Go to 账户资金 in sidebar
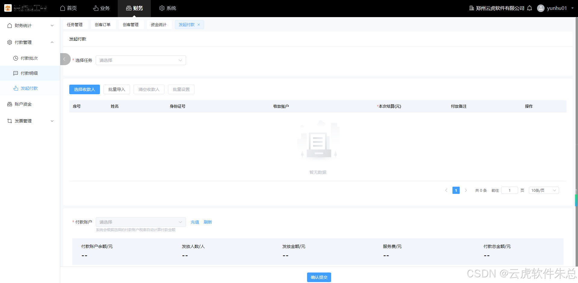Screen dimensions: 578x283 tap(23, 104)
